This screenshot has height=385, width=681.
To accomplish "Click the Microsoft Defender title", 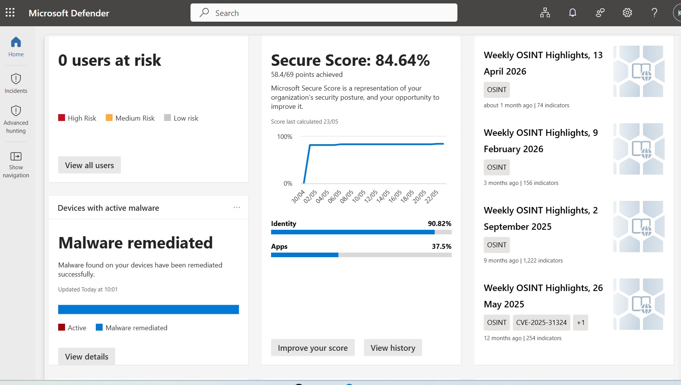I will pyautogui.click(x=69, y=13).
